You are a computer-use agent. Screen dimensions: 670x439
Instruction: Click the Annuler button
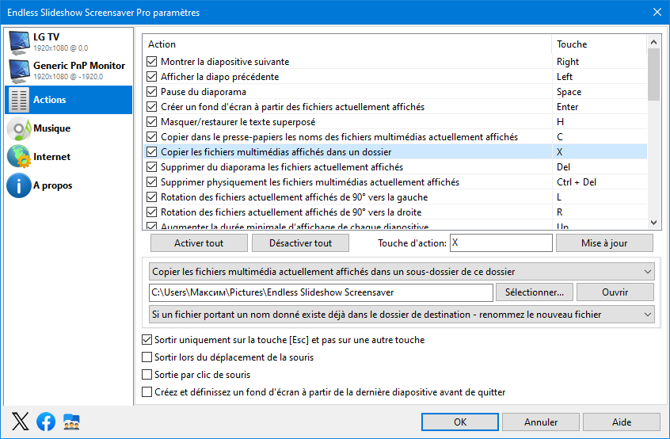click(x=541, y=422)
